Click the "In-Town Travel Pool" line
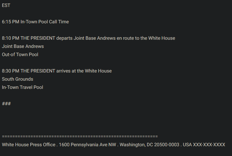The image size is (232, 156). [22, 87]
